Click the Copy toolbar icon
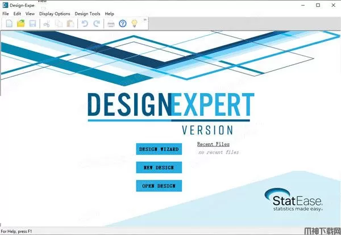 click(x=59, y=23)
